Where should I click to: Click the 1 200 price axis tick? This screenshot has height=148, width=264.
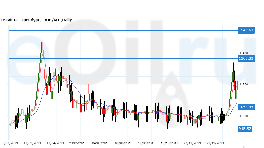pyautogui.click(x=243, y=85)
